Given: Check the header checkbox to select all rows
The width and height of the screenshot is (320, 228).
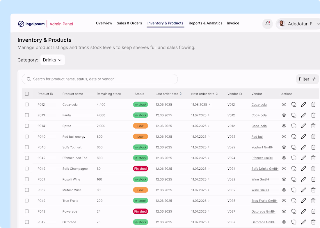Looking at the screenshot, I should pos(27,94).
